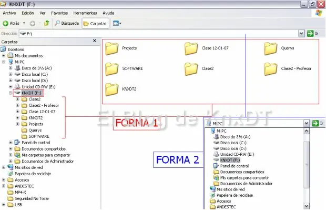Select Disco local (C:) drive icon in tree

(17, 74)
